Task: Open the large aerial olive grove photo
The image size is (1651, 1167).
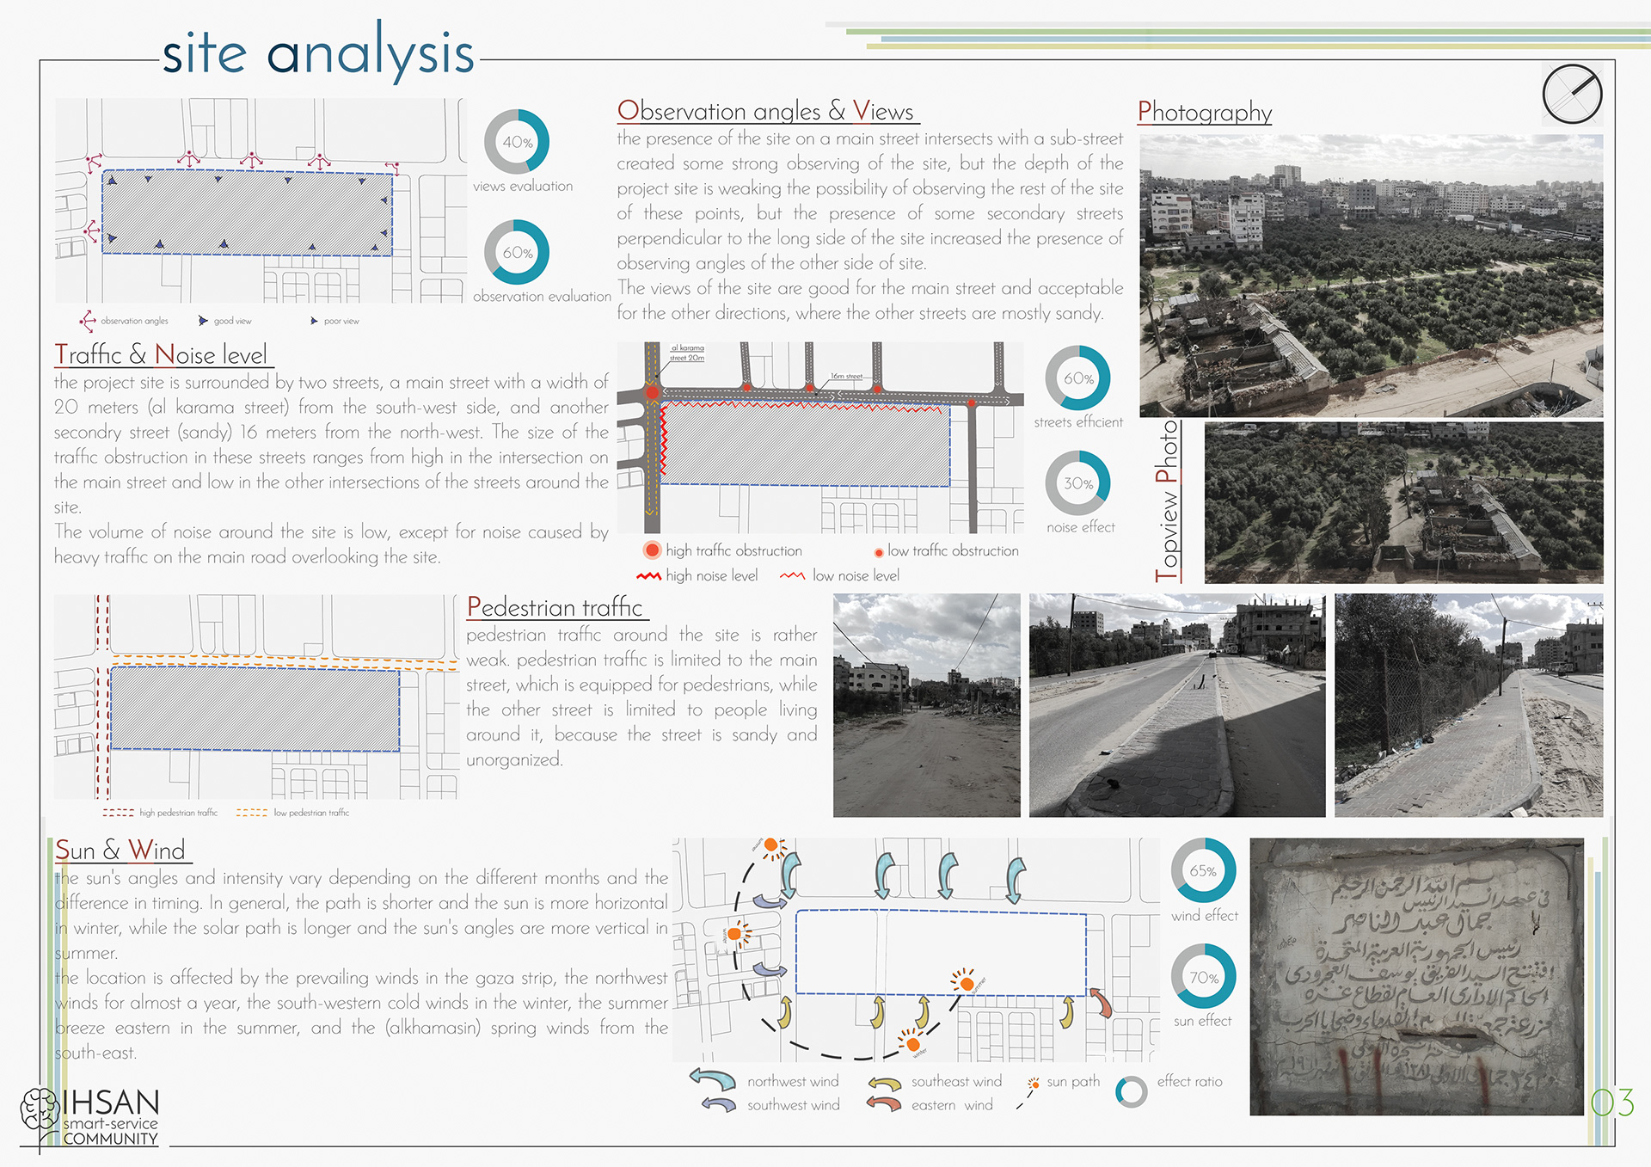Action: (x=1371, y=275)
